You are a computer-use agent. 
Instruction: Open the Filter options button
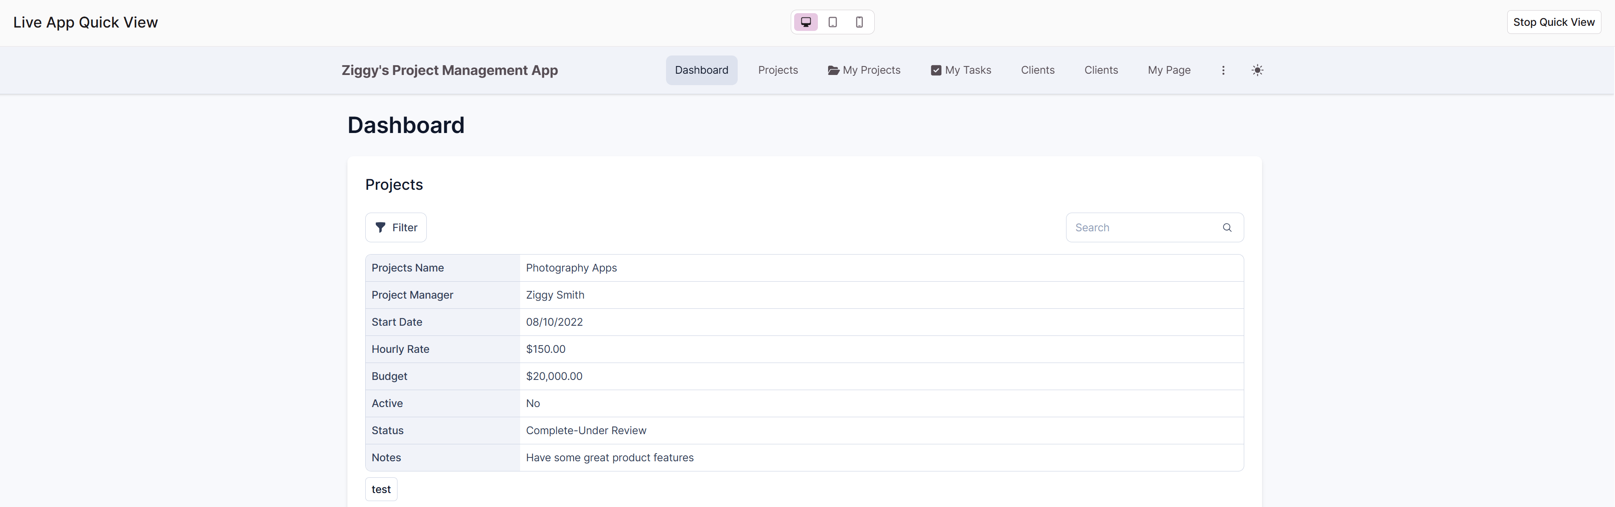[396, 227]
